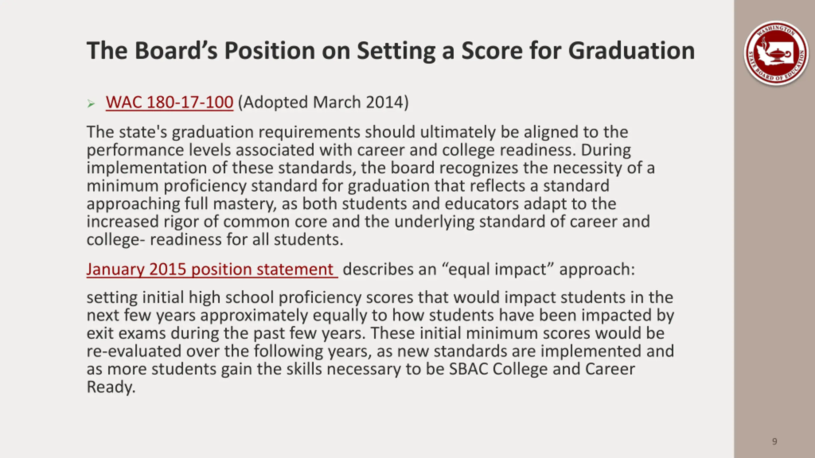Click the "WASHINGTON" lettering on the seal
The width and height of the screenshot is (815, 458).
[x=776, y=31]
